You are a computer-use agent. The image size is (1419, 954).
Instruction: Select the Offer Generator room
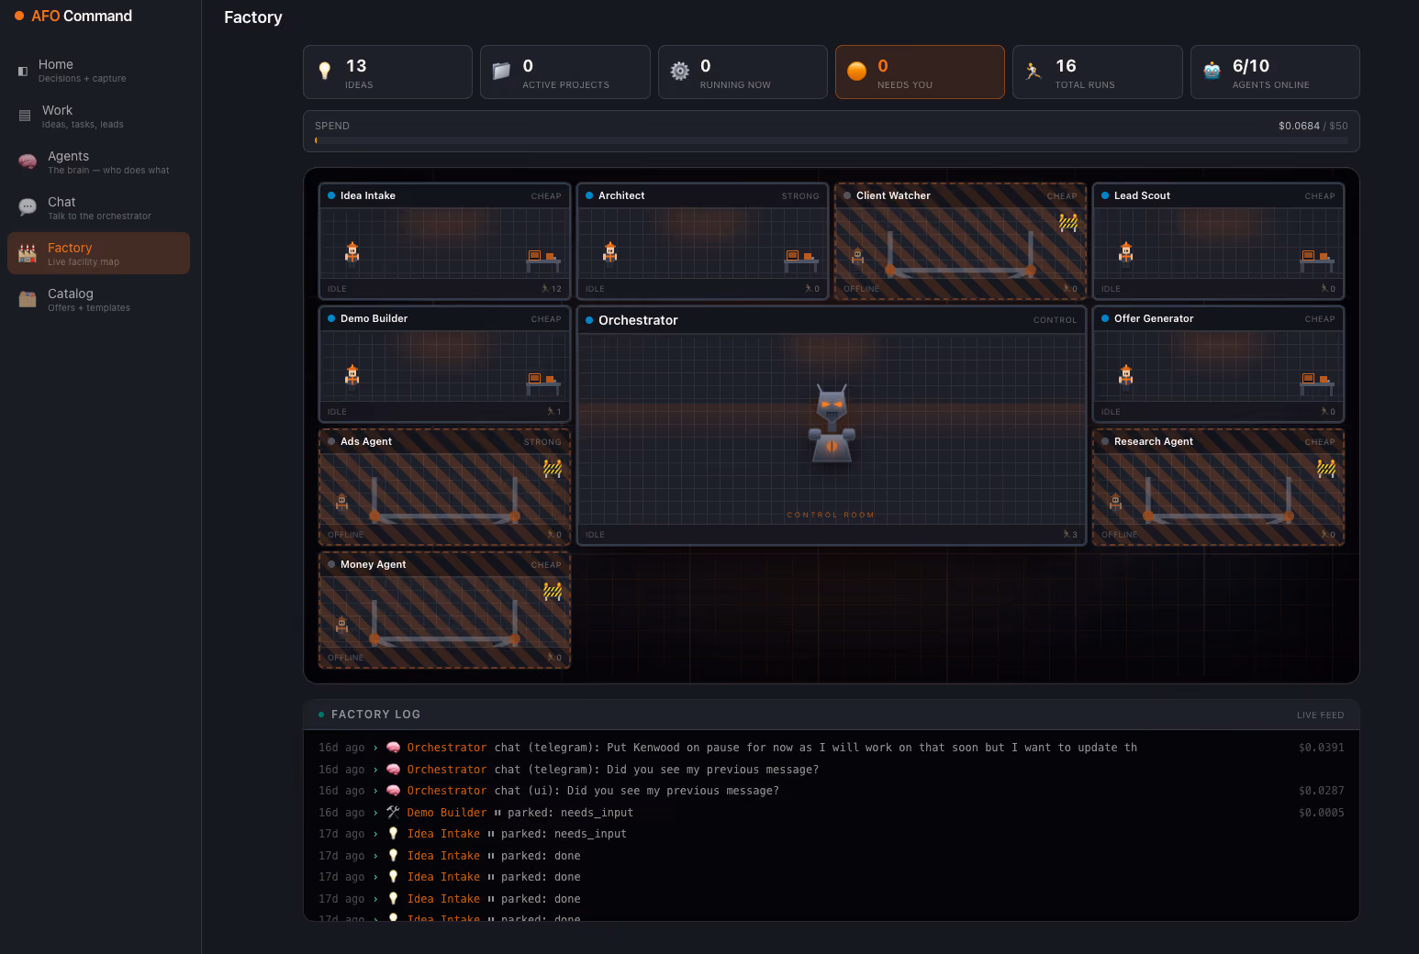(1218, 364)
